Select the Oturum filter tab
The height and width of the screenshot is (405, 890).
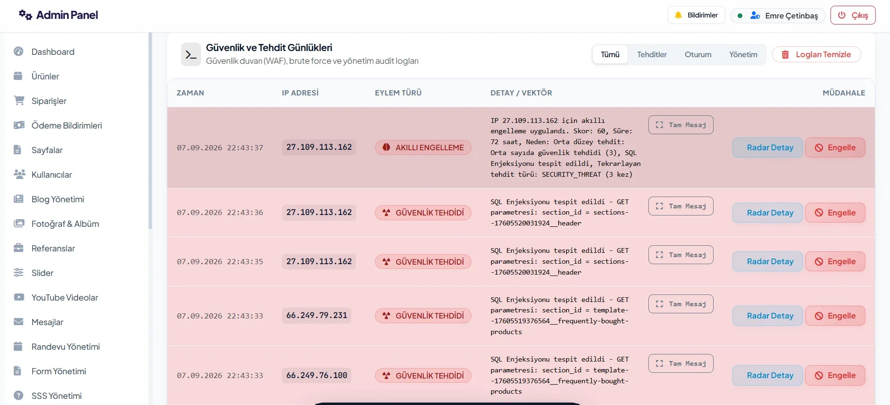click(x=698, y=54)
